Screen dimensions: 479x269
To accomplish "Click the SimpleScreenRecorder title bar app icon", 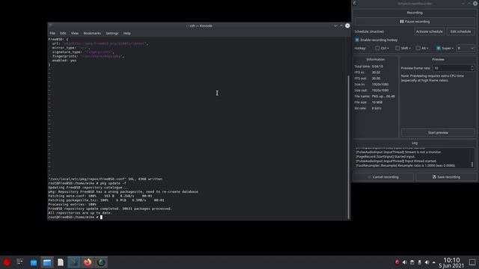I will (x=355, y=3).
